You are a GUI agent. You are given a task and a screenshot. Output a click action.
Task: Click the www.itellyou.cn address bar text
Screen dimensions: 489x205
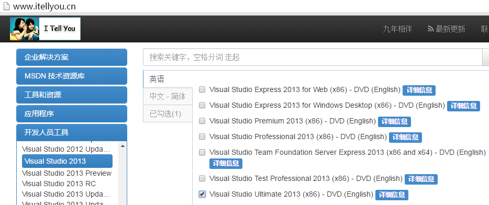tap(45, 6)
